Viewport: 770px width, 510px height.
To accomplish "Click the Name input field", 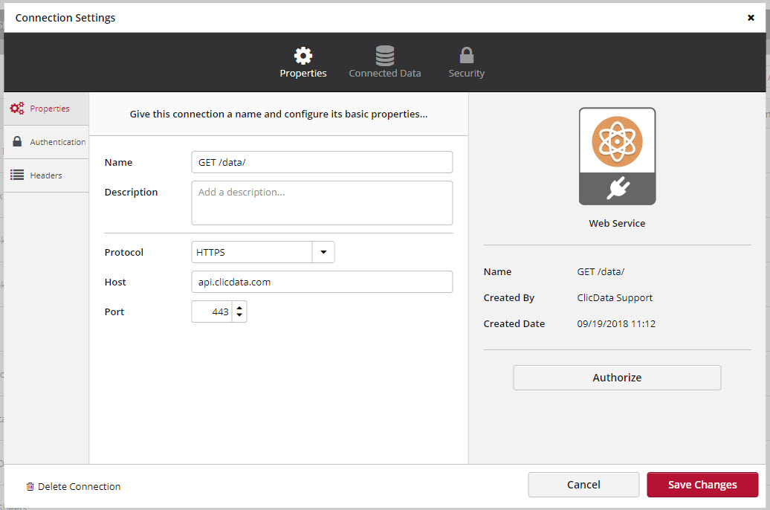I will pos(322,162).
